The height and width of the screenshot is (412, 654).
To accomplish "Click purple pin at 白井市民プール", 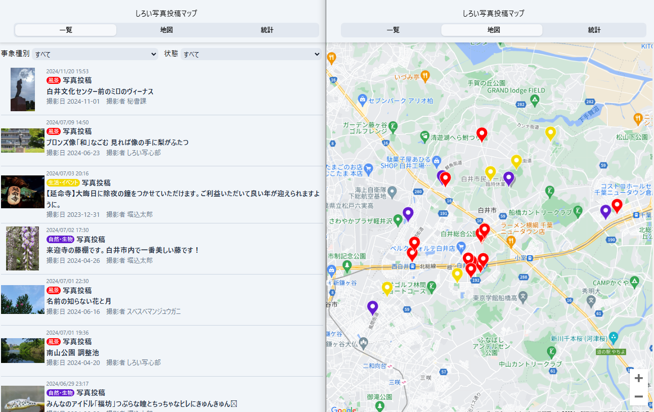I will click(x=508, y=178).
